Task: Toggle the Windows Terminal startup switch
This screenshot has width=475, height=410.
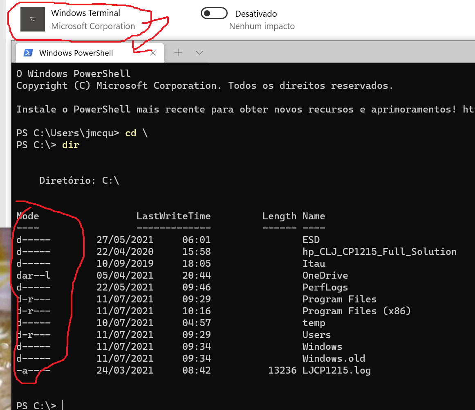Action: click(x=214, y=14)
